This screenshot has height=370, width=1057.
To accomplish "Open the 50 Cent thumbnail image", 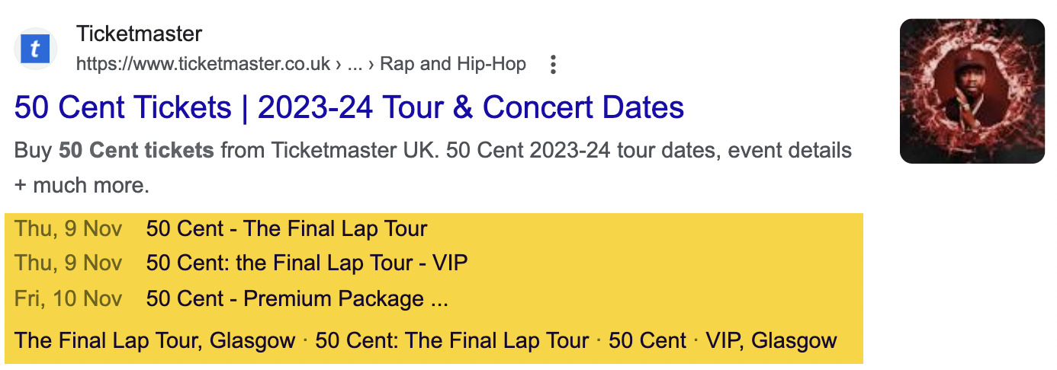I will [x=972, y=91].
